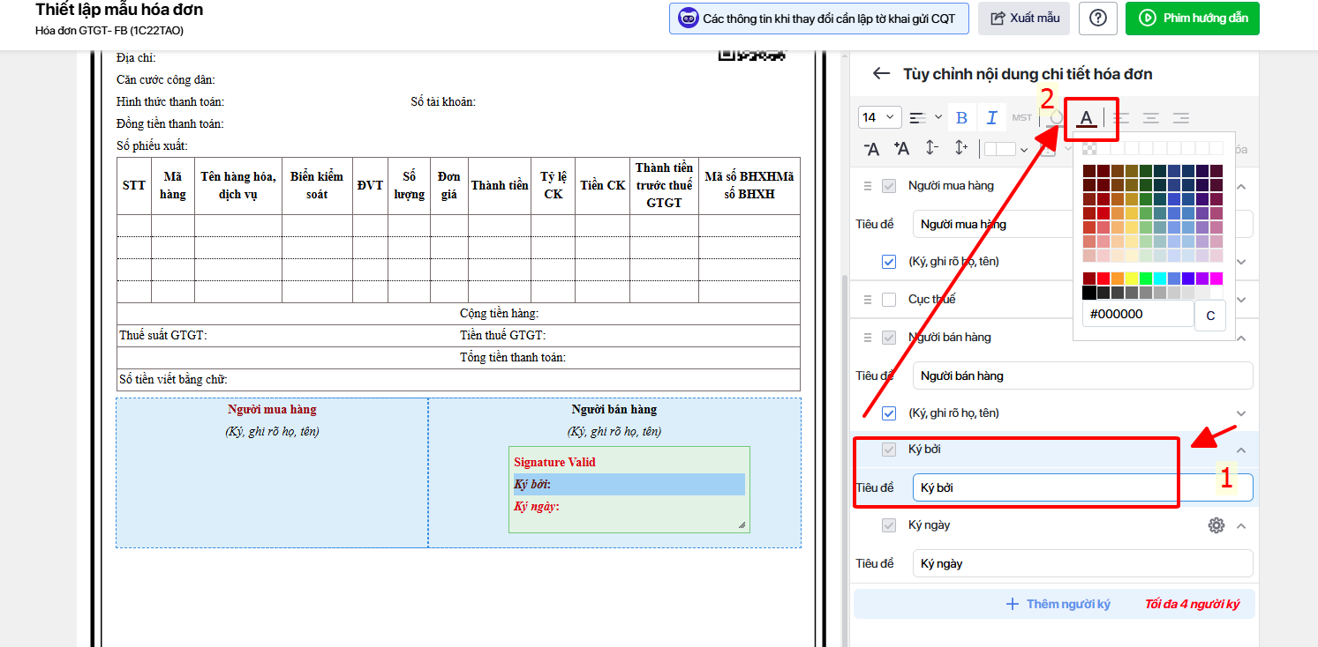The image size is (1318, 647).
Task: Uncheck signature note under Người bán hàng
Action: click(x=889, y=413)
